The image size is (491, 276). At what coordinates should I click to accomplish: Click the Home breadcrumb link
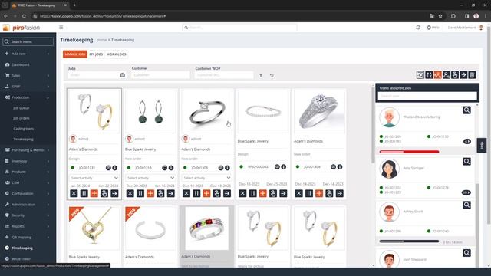click(x=101, y=40)
